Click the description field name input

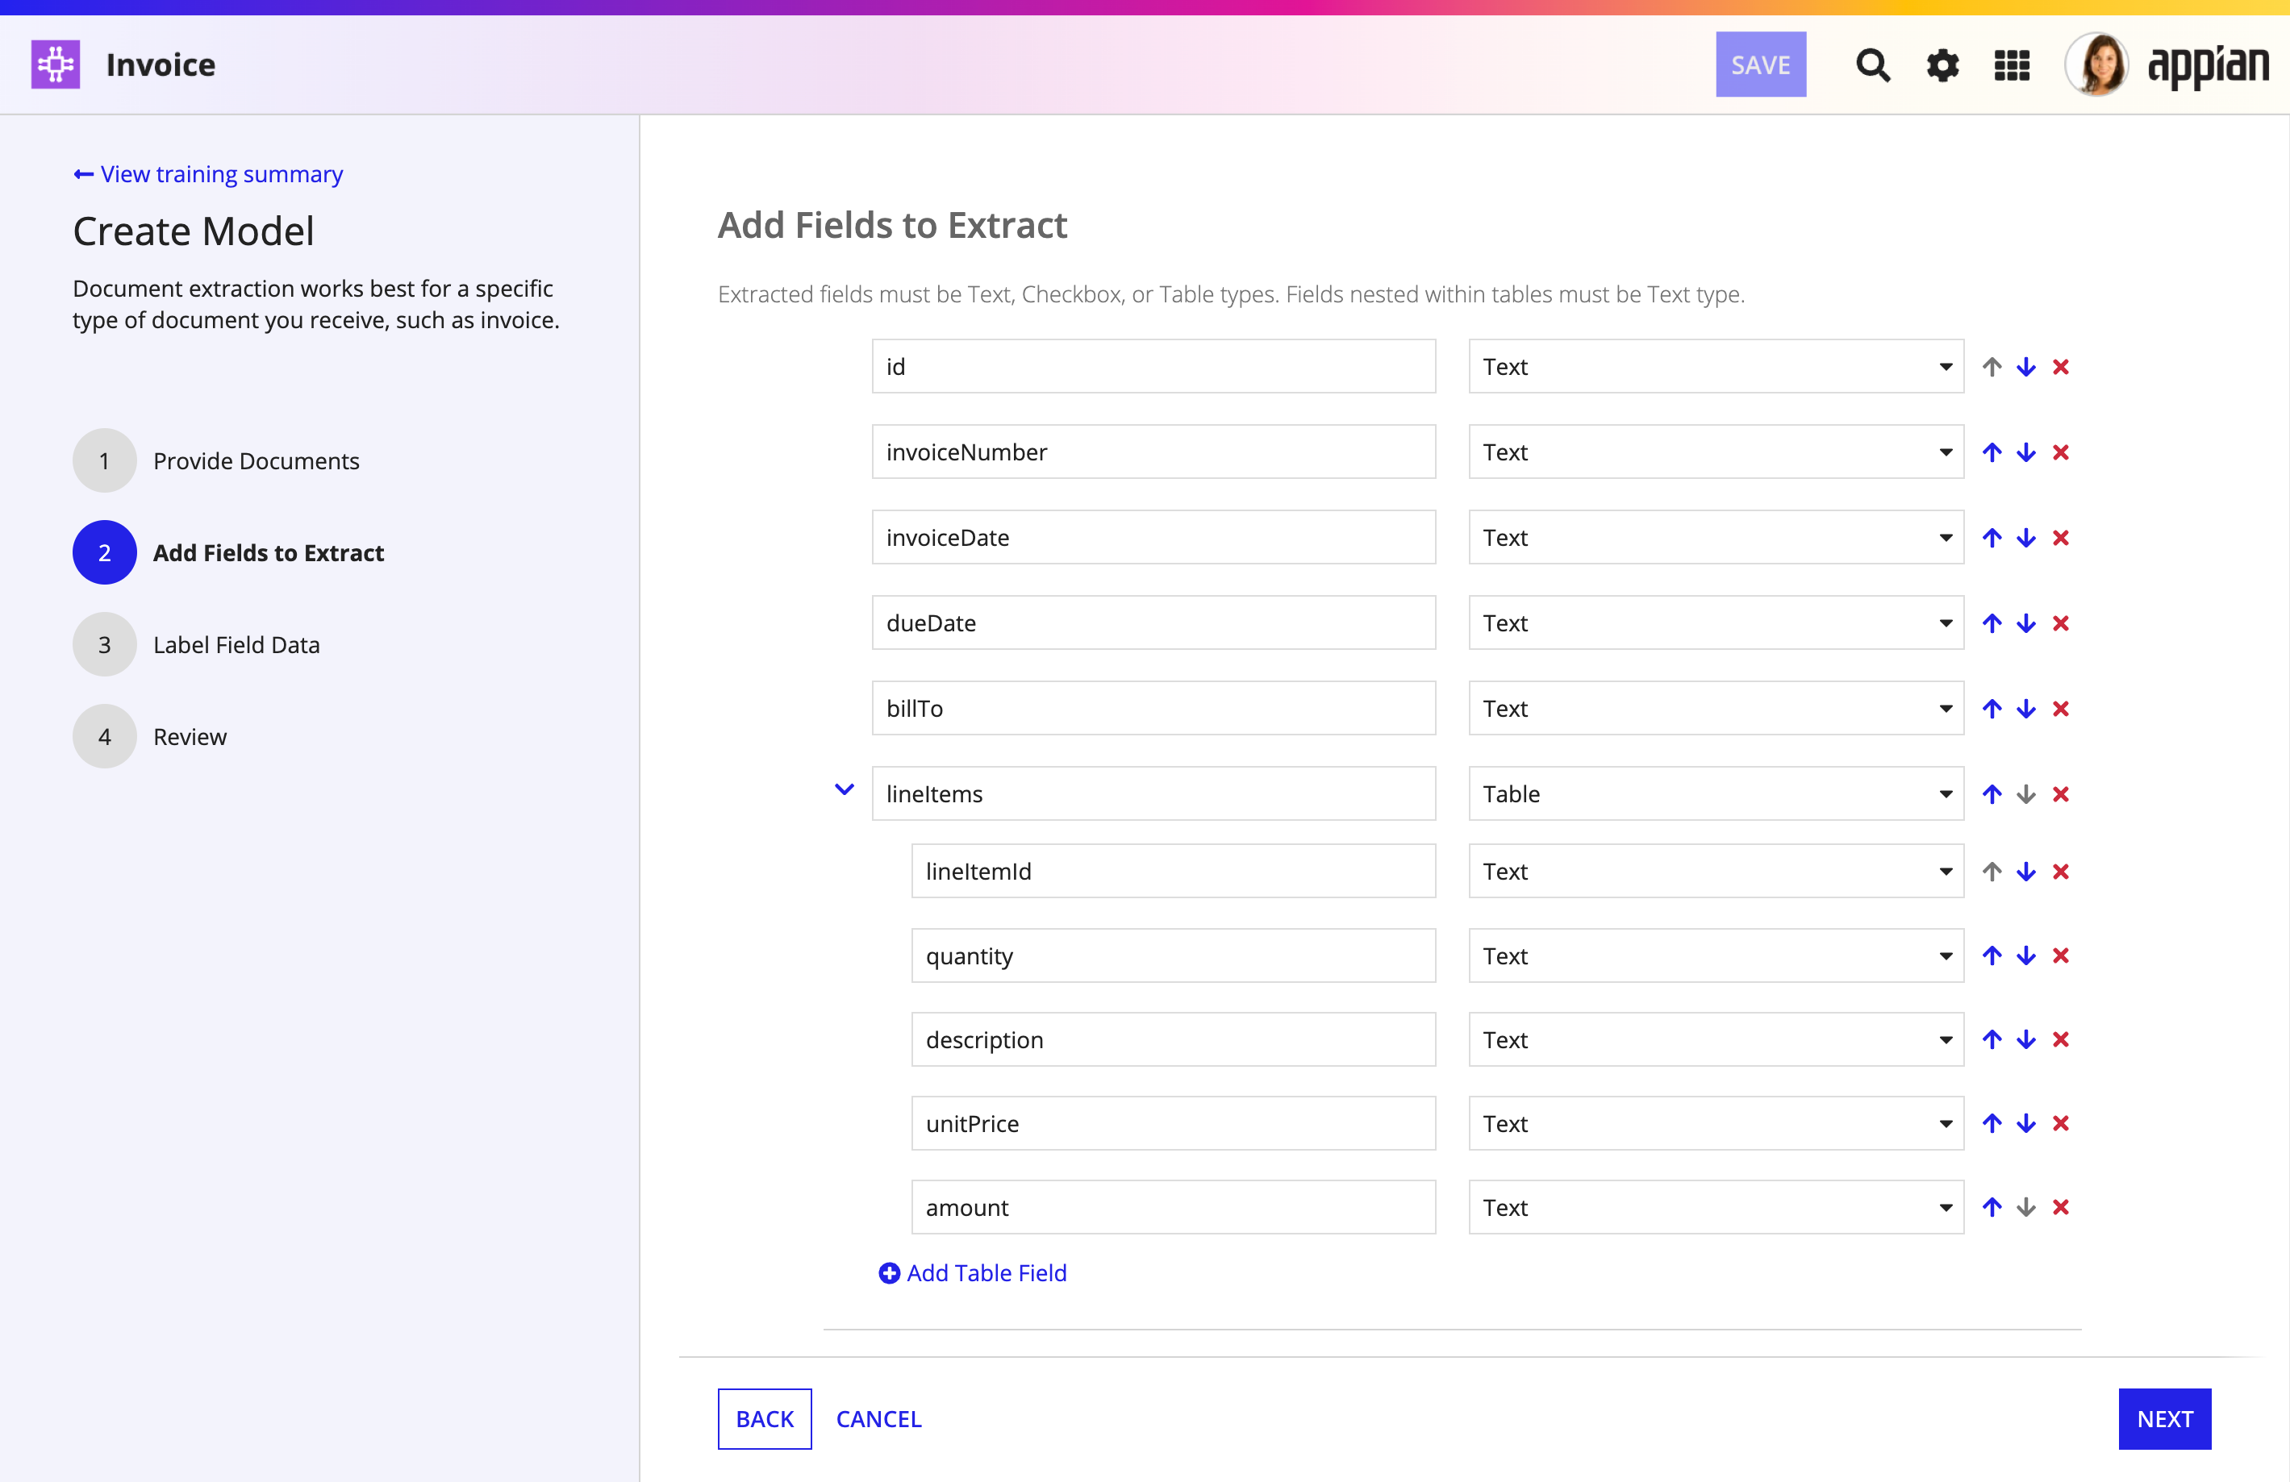(1173, 1039)
